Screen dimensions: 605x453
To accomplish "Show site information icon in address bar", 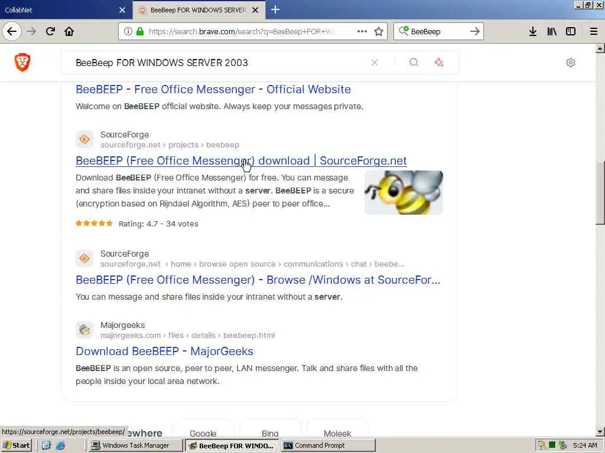I will click(x=128, y=32).
